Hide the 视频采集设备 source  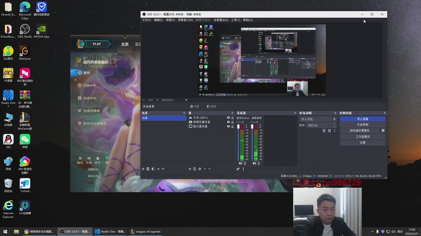click(x=228, y=122)
